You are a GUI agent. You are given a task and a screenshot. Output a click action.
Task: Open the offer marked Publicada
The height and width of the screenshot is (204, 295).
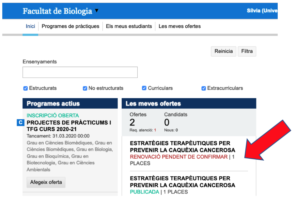[182, 182]
